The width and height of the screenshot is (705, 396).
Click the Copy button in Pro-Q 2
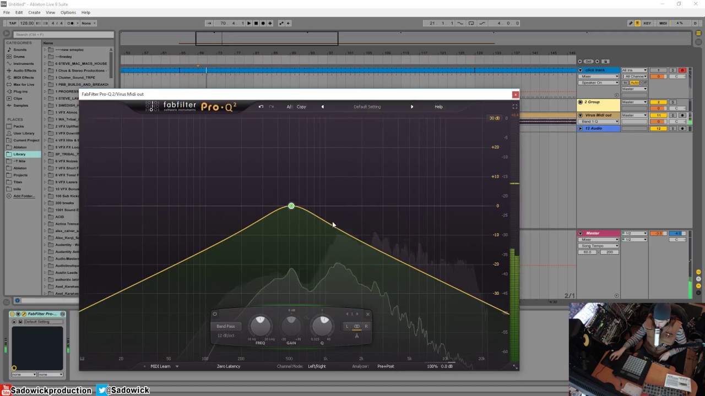coord(301,107)
